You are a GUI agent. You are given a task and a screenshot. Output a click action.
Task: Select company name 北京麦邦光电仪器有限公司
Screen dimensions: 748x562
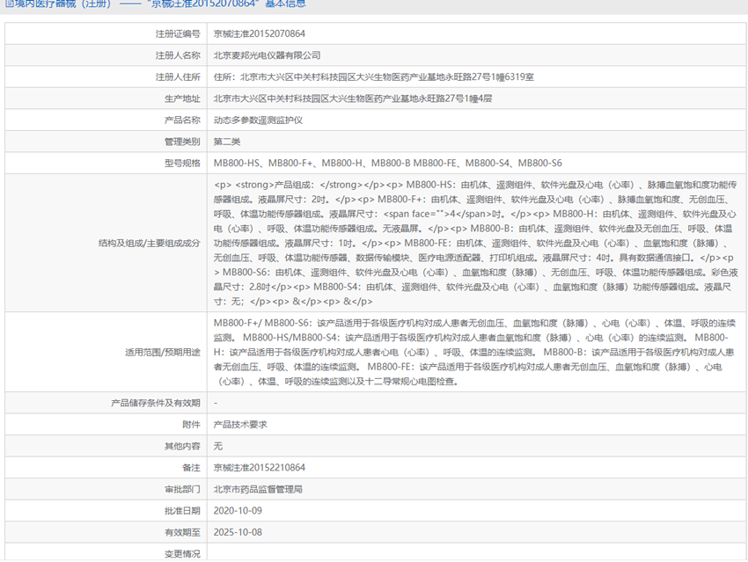[267, 55]
